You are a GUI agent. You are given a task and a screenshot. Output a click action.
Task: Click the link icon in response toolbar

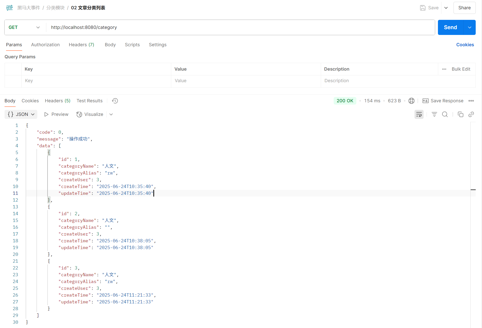[471, 114]
